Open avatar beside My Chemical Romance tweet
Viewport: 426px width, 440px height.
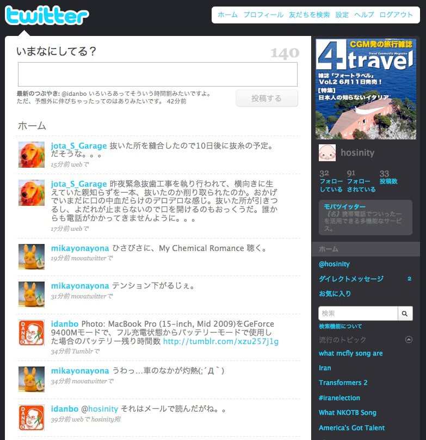pyautogui.click(x=32, y=257)
